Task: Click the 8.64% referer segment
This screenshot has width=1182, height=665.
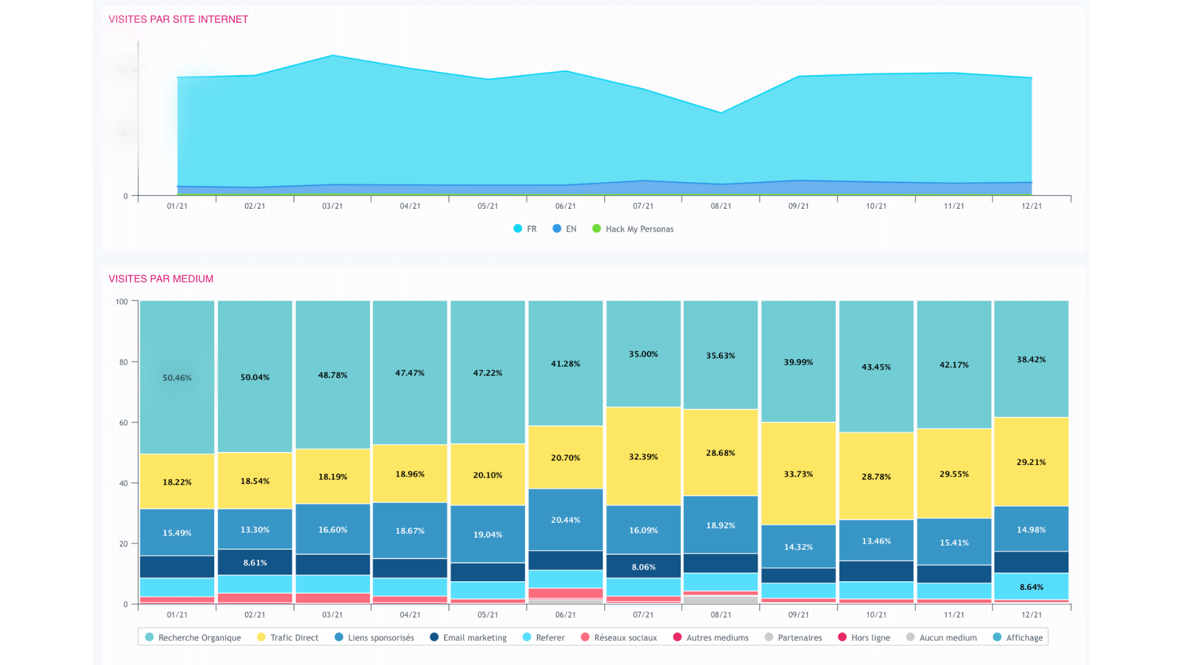Action: tap(1031, 587)
